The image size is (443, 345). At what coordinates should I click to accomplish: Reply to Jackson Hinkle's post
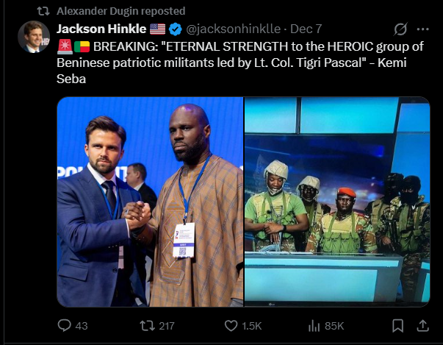pos(64,324)
